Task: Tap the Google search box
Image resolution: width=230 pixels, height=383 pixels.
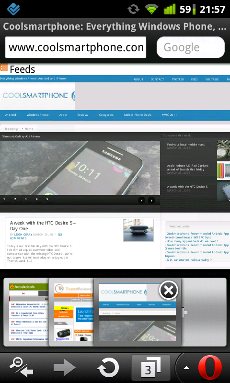Action: [x=190, y=47]
